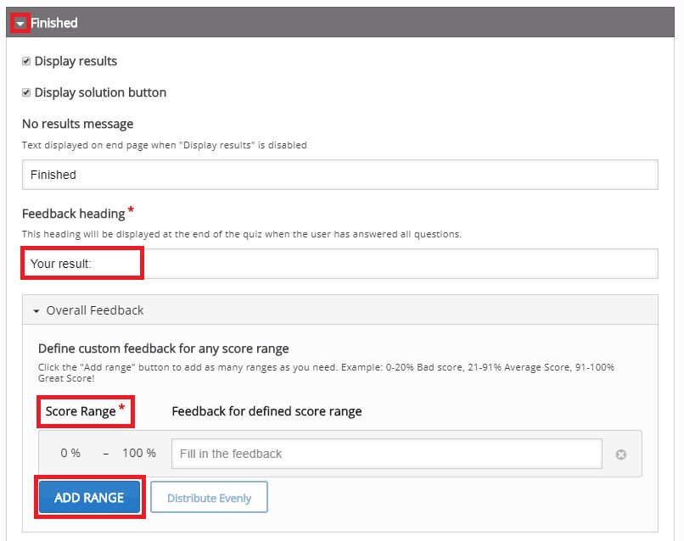Image resolution: width=684 pixels, height=541 pixels.
Task: Toggle the Display results checkbox
Action: tap(26, 61)
